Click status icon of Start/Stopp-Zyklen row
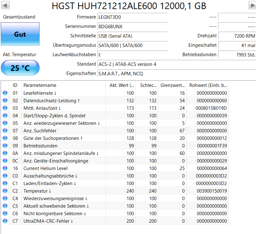This screenshot has height=234, width=256. tap(5, 115)
